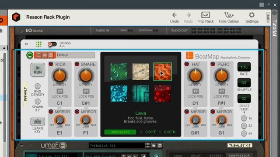Open the Tutorial side tab
The image size is (280, 157).
(x=275, y=27)
